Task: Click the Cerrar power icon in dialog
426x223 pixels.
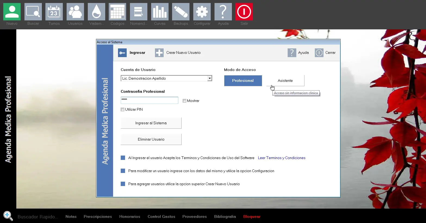Action: (319, 53)
